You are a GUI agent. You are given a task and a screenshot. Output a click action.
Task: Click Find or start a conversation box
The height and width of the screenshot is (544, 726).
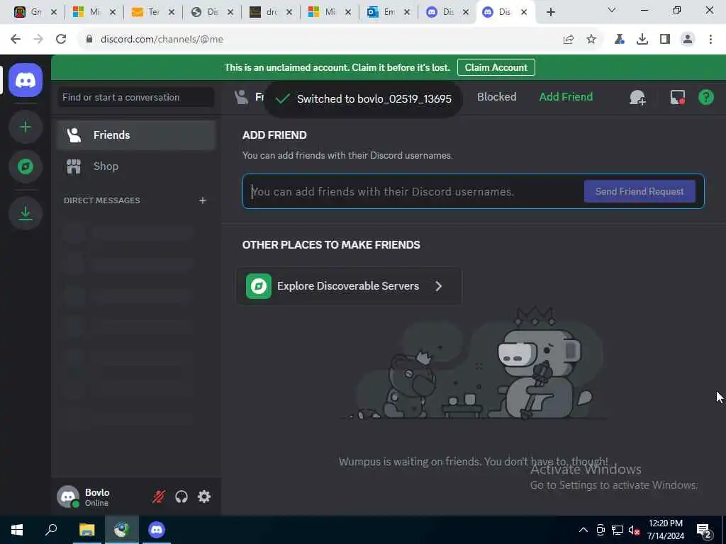136,97
